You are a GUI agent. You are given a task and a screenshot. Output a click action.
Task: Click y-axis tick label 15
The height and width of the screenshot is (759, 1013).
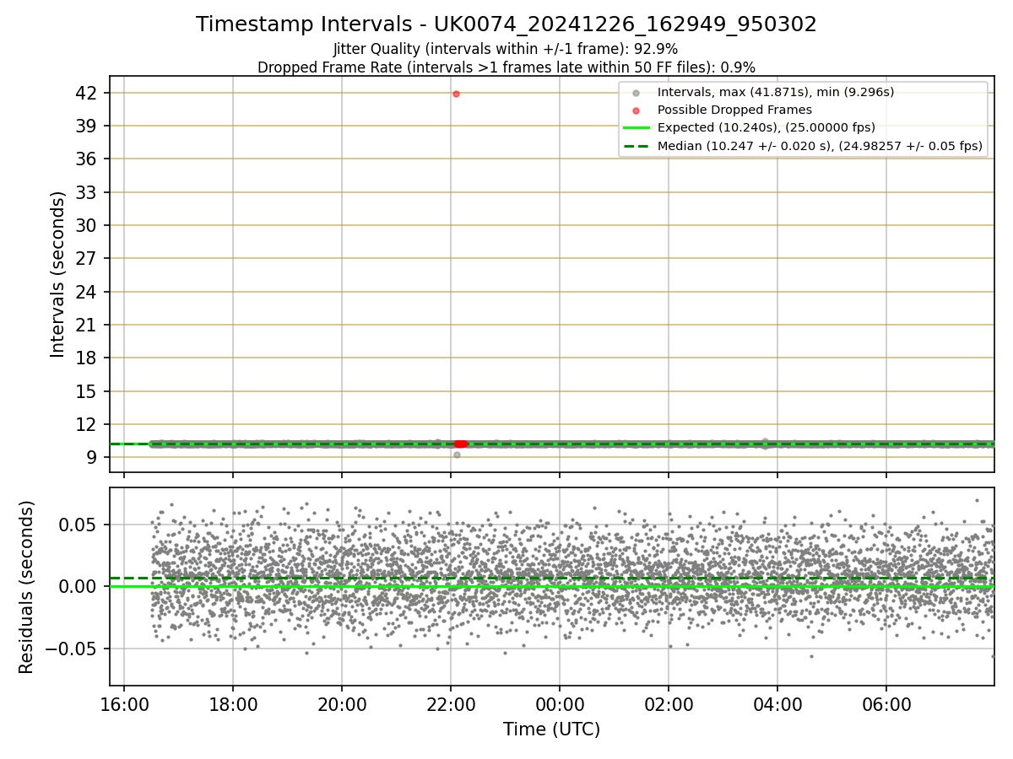point(86,391)
